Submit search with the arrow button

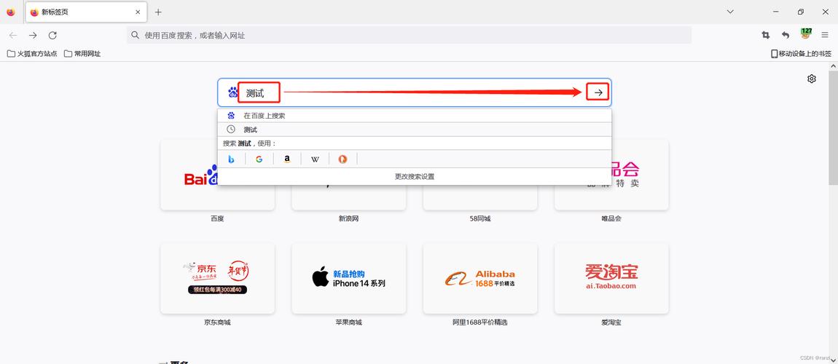pyautogui.click(x=598, y=93)
